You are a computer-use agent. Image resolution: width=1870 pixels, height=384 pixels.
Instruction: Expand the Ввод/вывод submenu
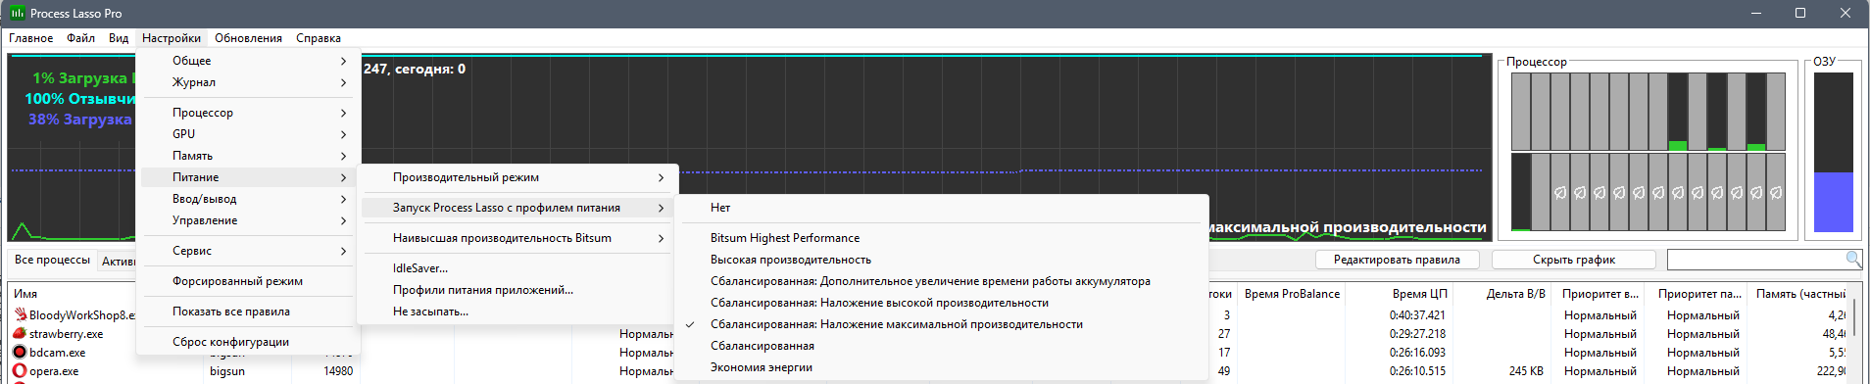click(x=248, y=199)
